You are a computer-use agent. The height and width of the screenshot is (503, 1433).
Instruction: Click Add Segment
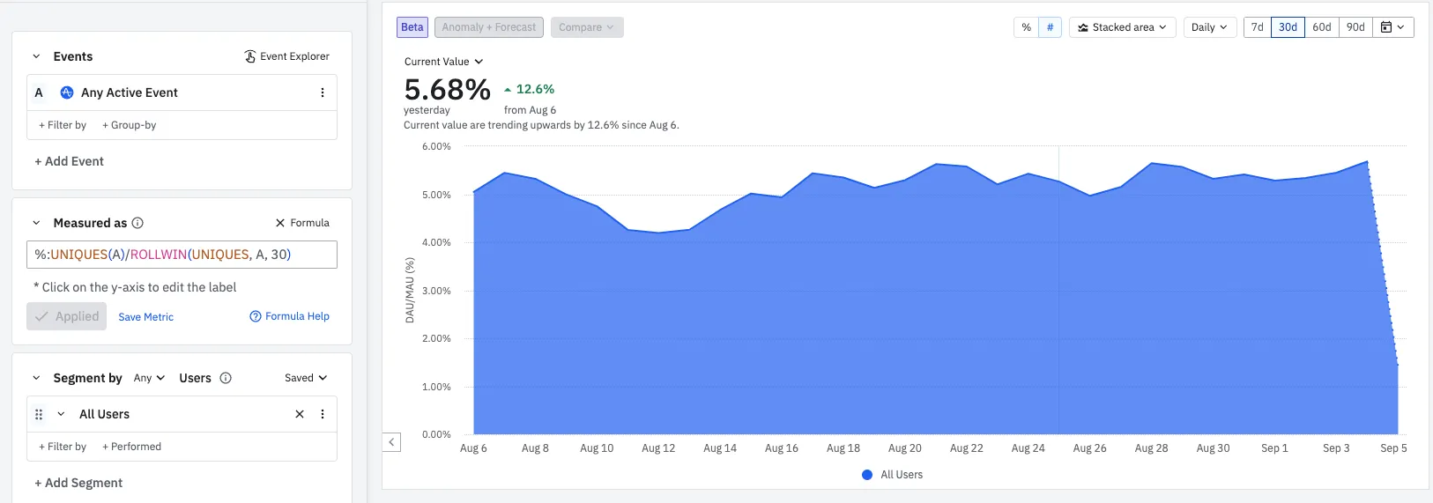click(x=78, y=483)
